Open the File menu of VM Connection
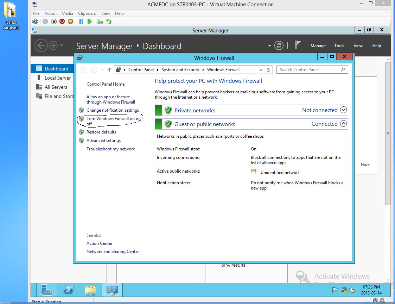This screenshot has height=304, width=395. pyautogui.click(x=36, y=13)
